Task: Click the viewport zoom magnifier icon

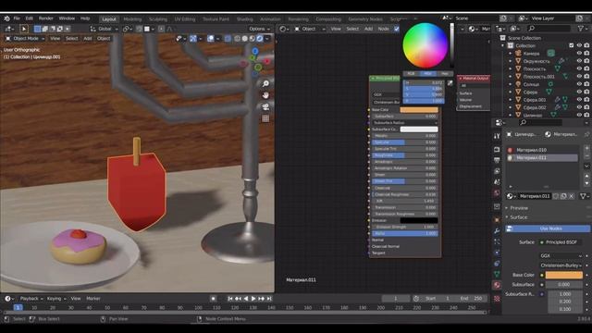Action: click(265, 83)
